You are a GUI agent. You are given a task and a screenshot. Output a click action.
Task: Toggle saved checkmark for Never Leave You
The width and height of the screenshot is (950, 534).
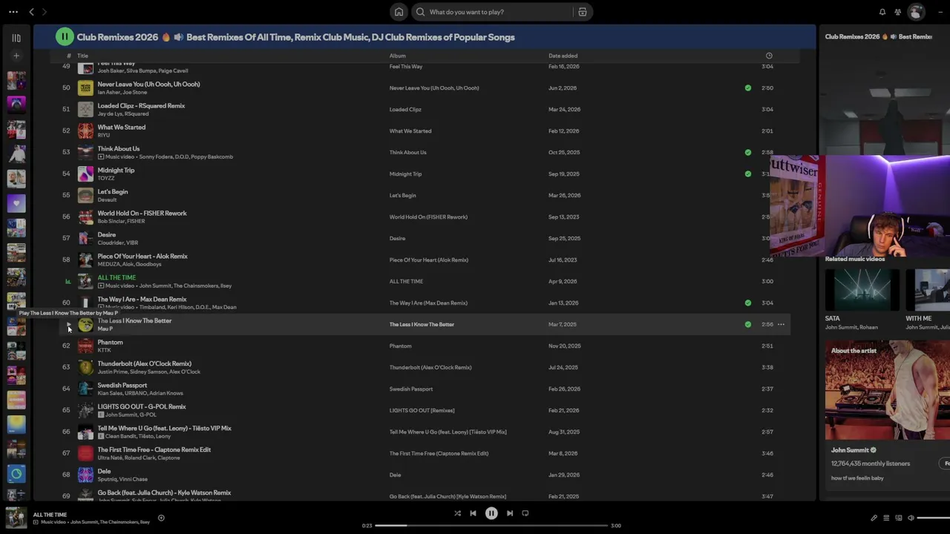(748, 88)
